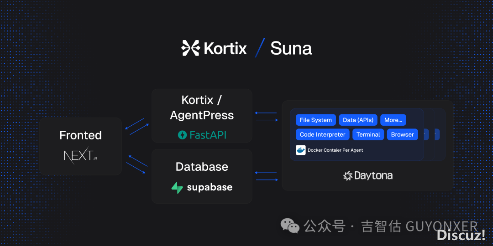Click the Kortix title text
Screen dimensions: 493x246
pos(225,49)
